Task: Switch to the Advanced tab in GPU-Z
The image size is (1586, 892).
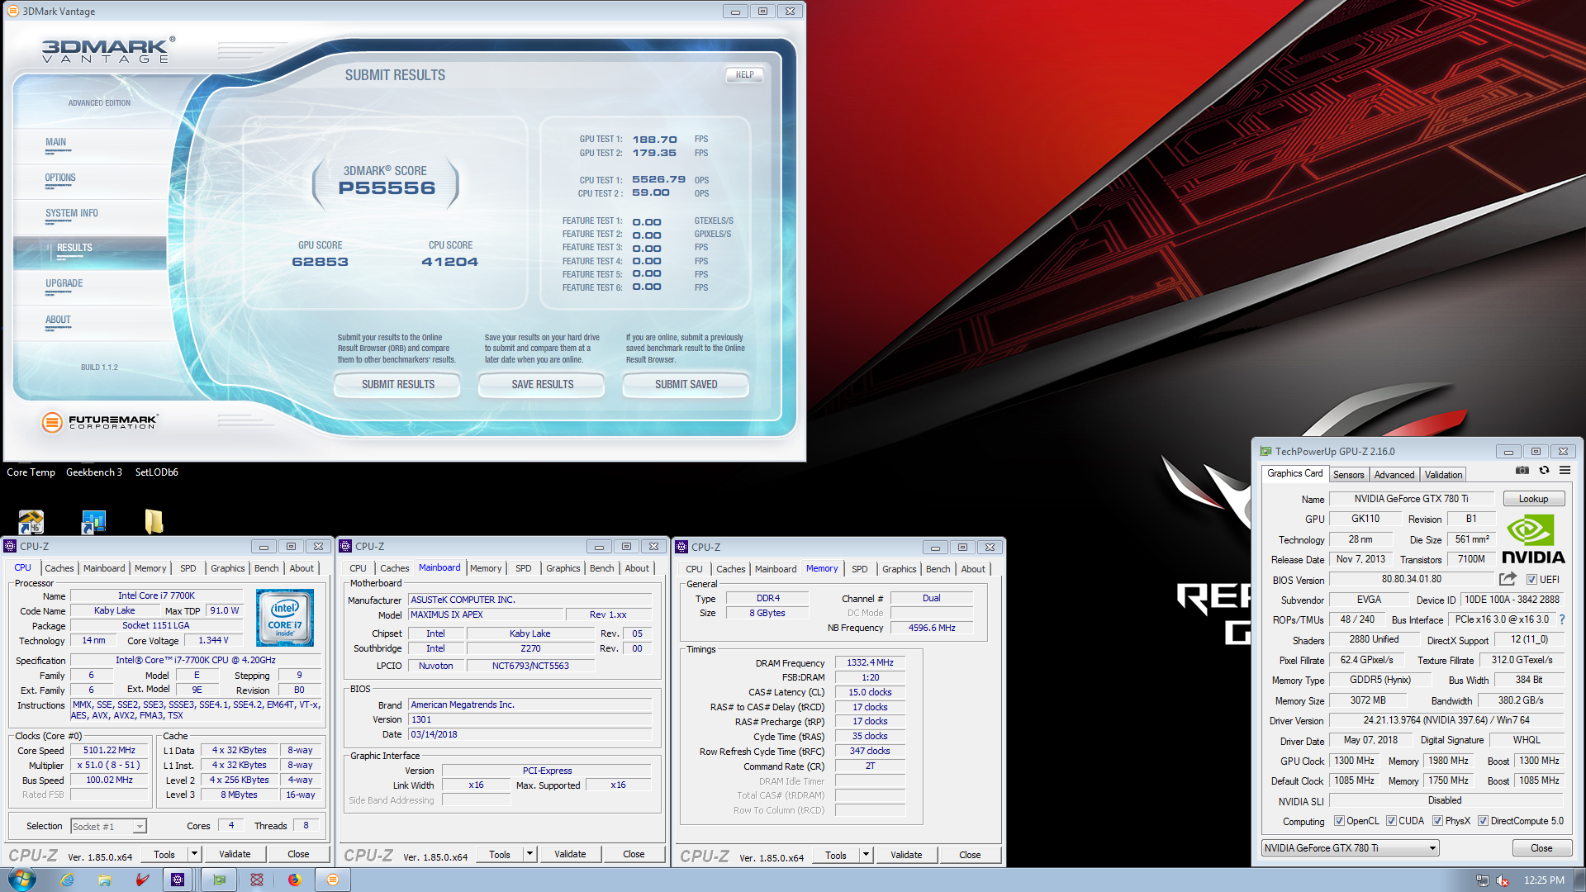Action: click(1394, 475)
